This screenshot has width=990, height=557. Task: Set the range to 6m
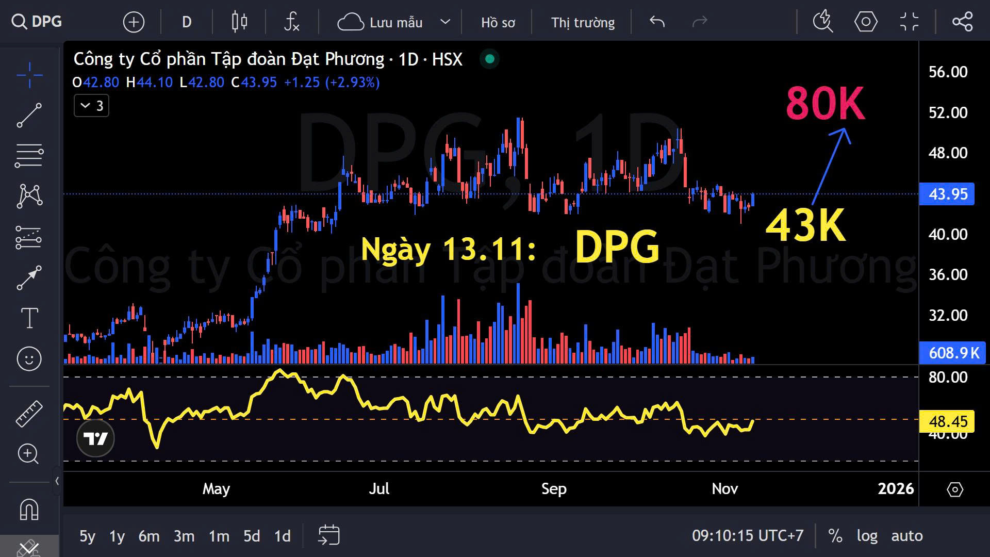click(x=149, y=536)
